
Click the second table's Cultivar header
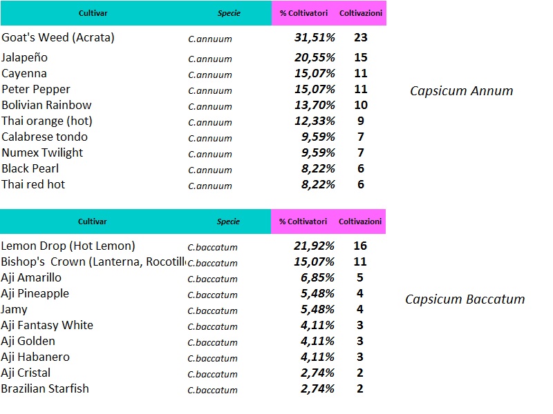[x=92, y=221]
